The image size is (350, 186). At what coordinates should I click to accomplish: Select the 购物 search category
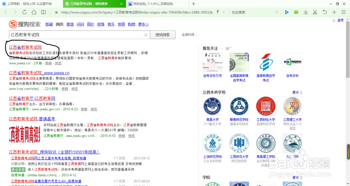(132, 24)
